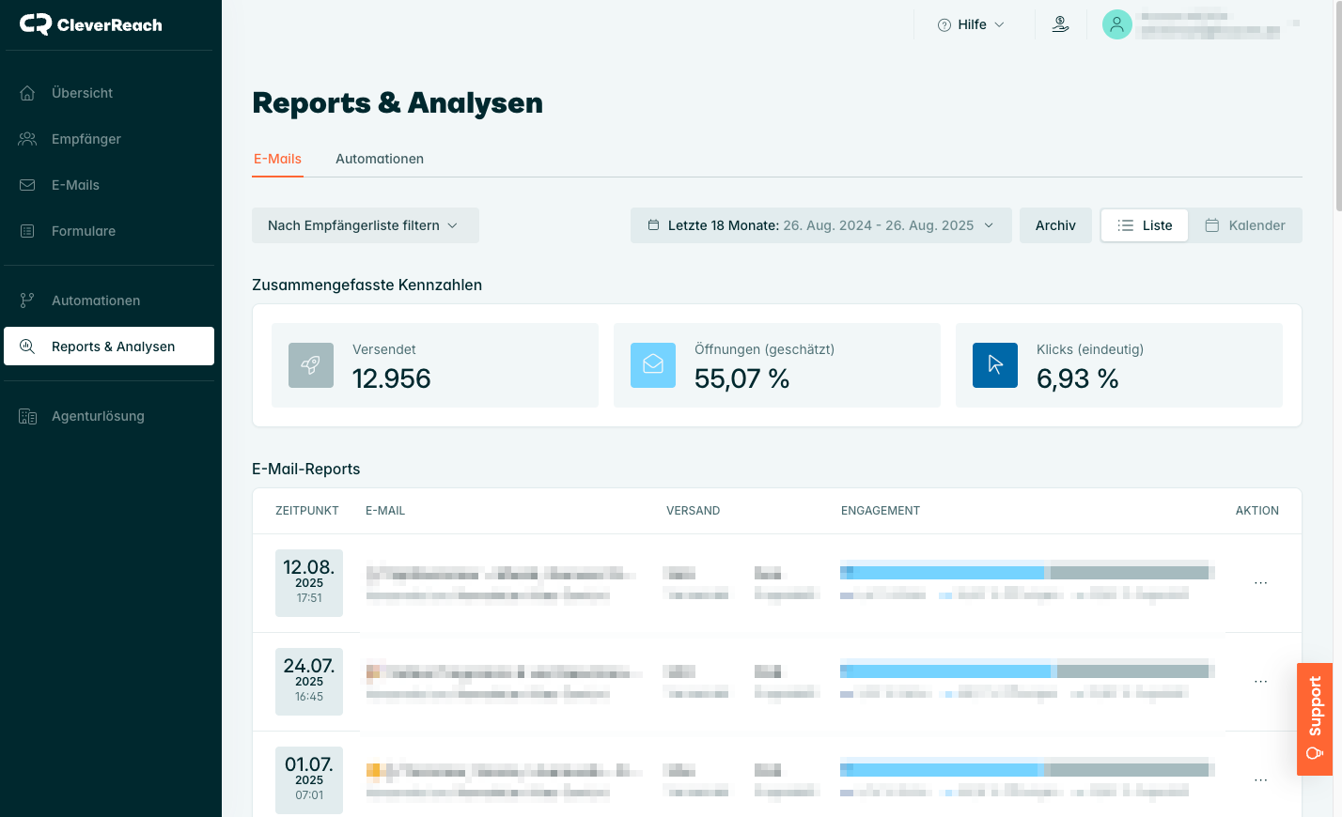The image size is (1342, 817).
Task: Click the hand-coin icon in header
Action: pos(1060,24)
